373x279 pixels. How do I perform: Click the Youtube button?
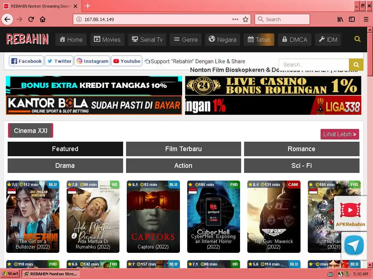point(126,61)
